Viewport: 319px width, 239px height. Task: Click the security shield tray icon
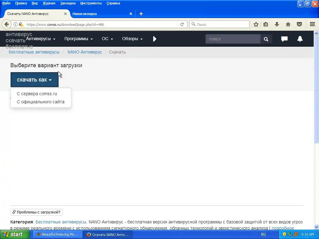click(284, 234)
